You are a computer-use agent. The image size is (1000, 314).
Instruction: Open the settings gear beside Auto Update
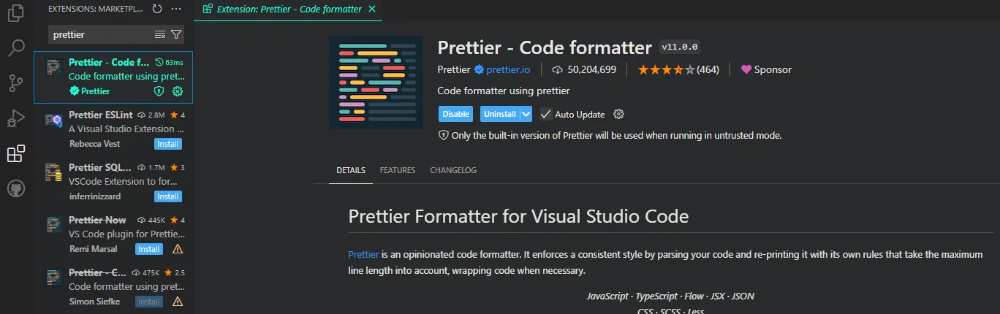pos(618,114)
